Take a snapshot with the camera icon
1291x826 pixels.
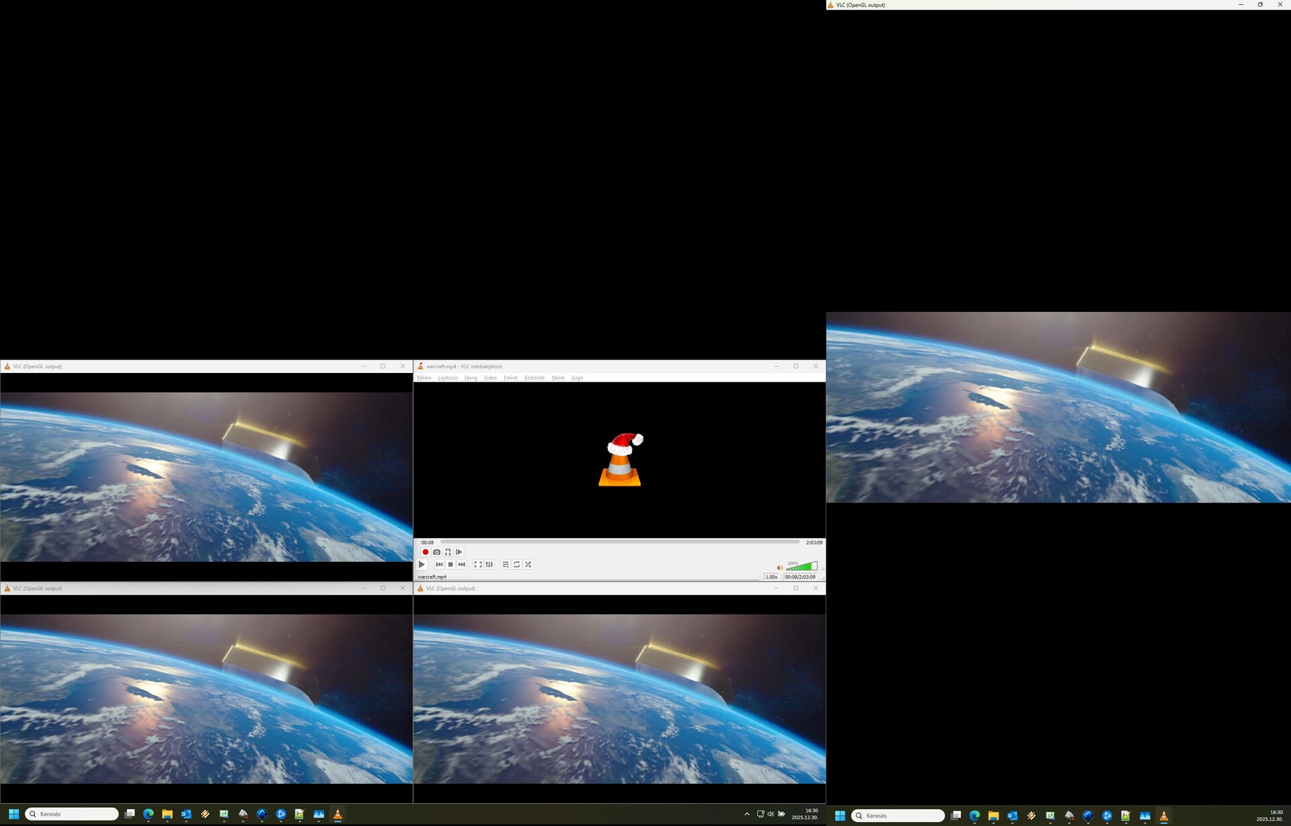(436, 552)
